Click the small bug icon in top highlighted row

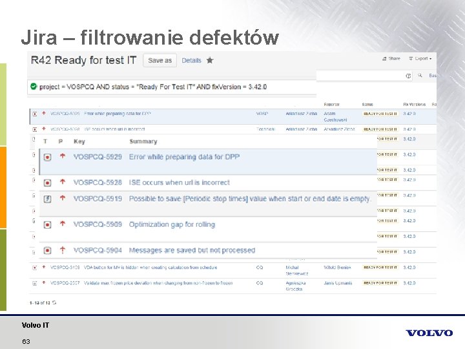pos(35,114)
